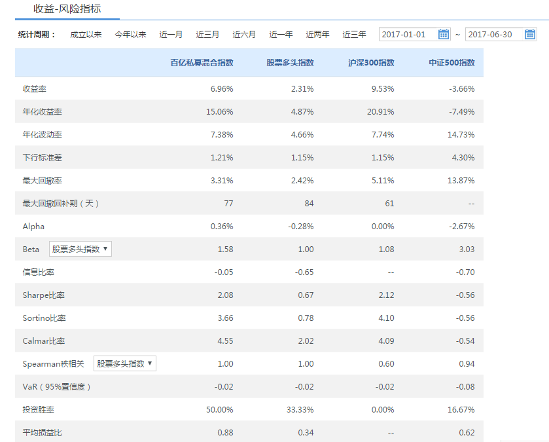
Task: Click the 4.55 Calmar ratio value
Action: 225,341
